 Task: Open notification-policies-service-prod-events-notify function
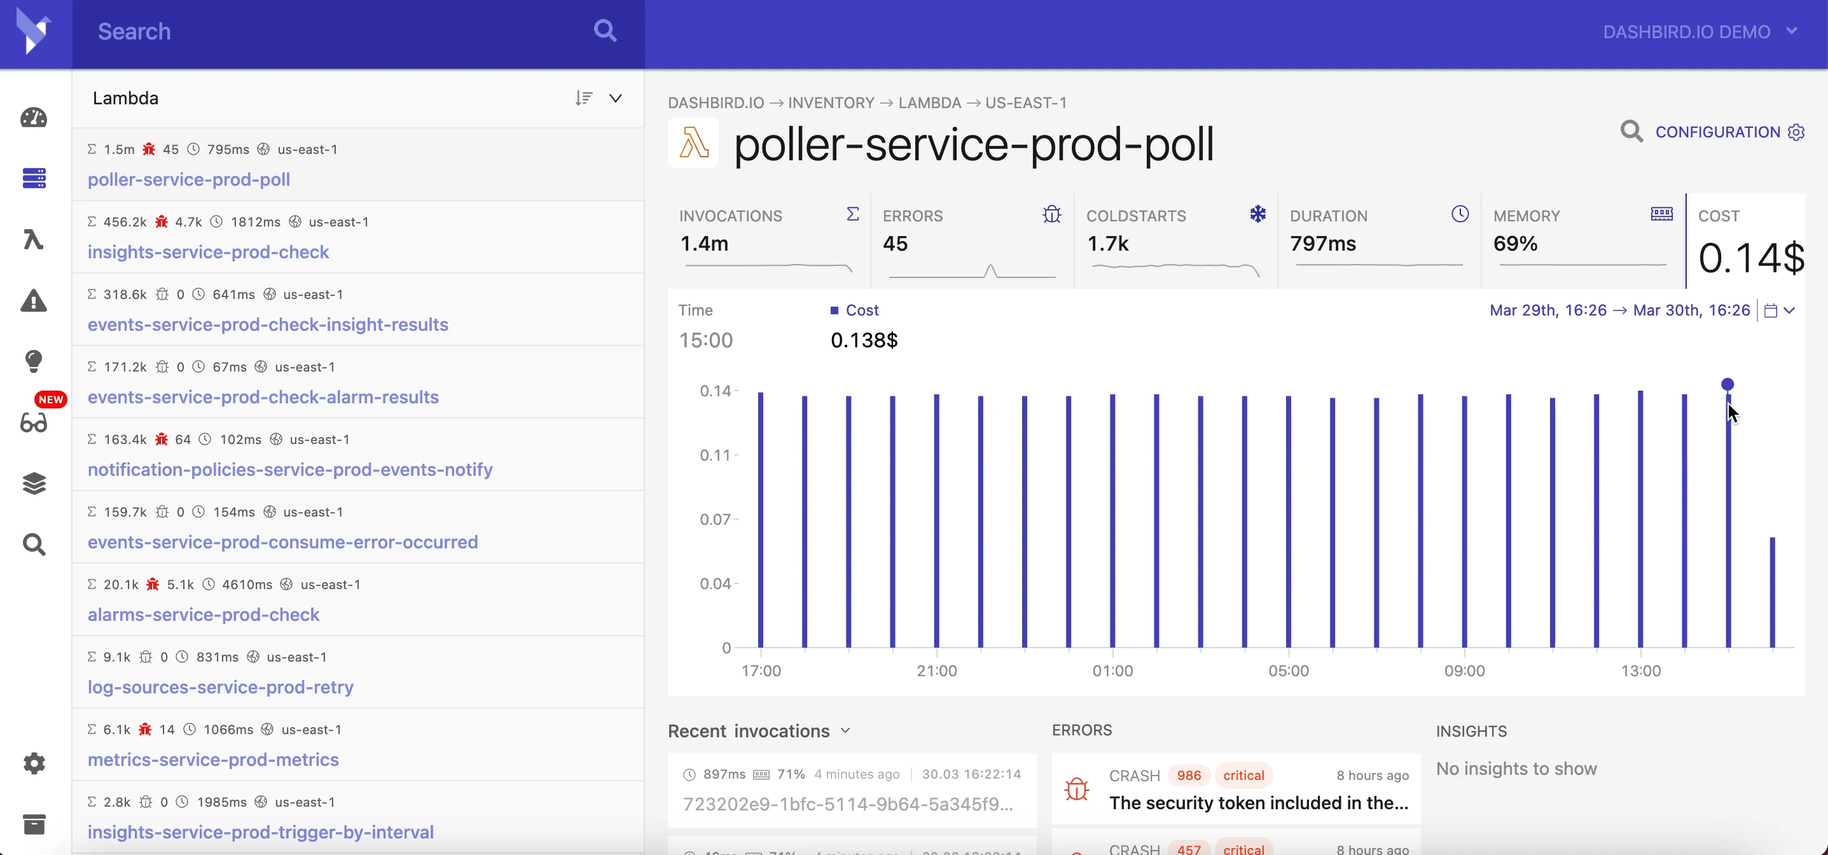pos(289,469)
